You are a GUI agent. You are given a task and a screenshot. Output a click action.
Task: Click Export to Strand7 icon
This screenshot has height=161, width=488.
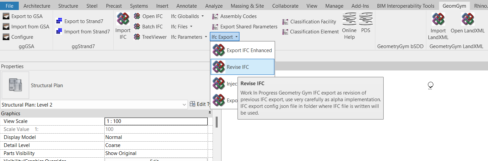click(x=59, y=21)
